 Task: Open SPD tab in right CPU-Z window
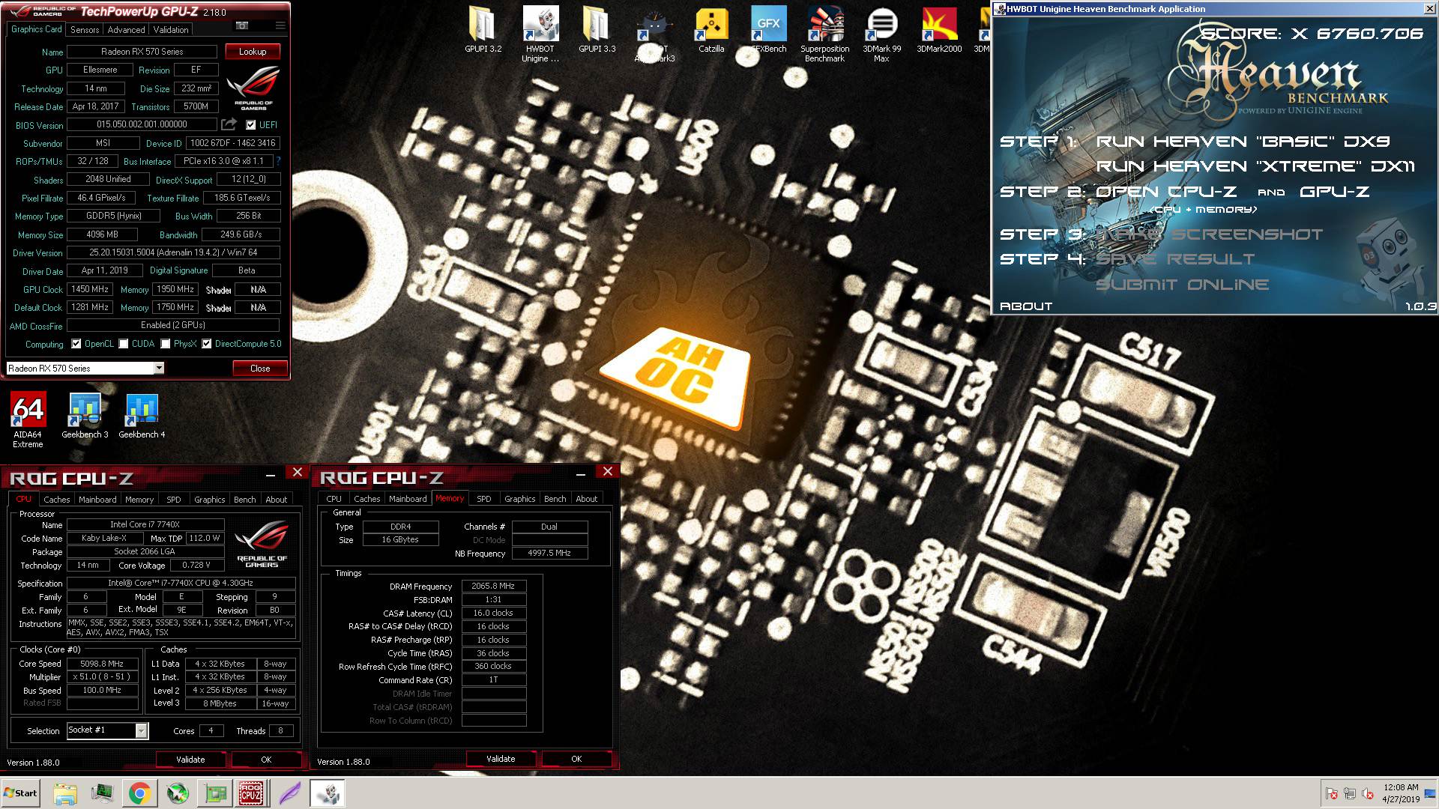[484, 499]
